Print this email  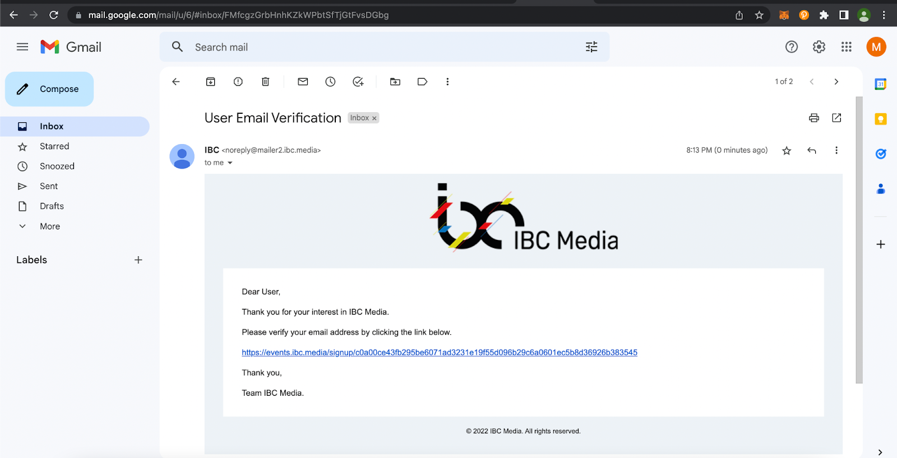814,118
